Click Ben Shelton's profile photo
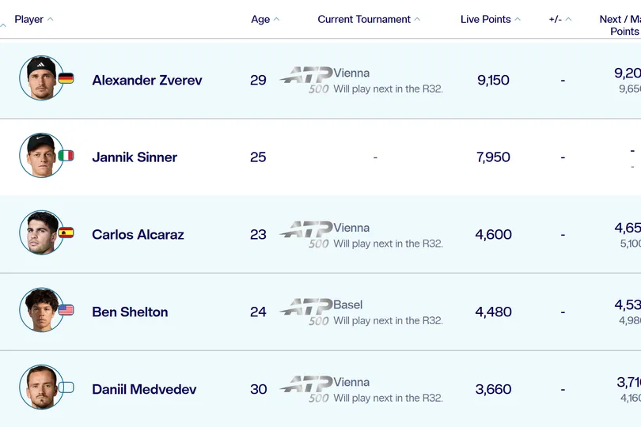Image resolution: width=641 pixels, height=427 pixels. (x=41, y=310)
